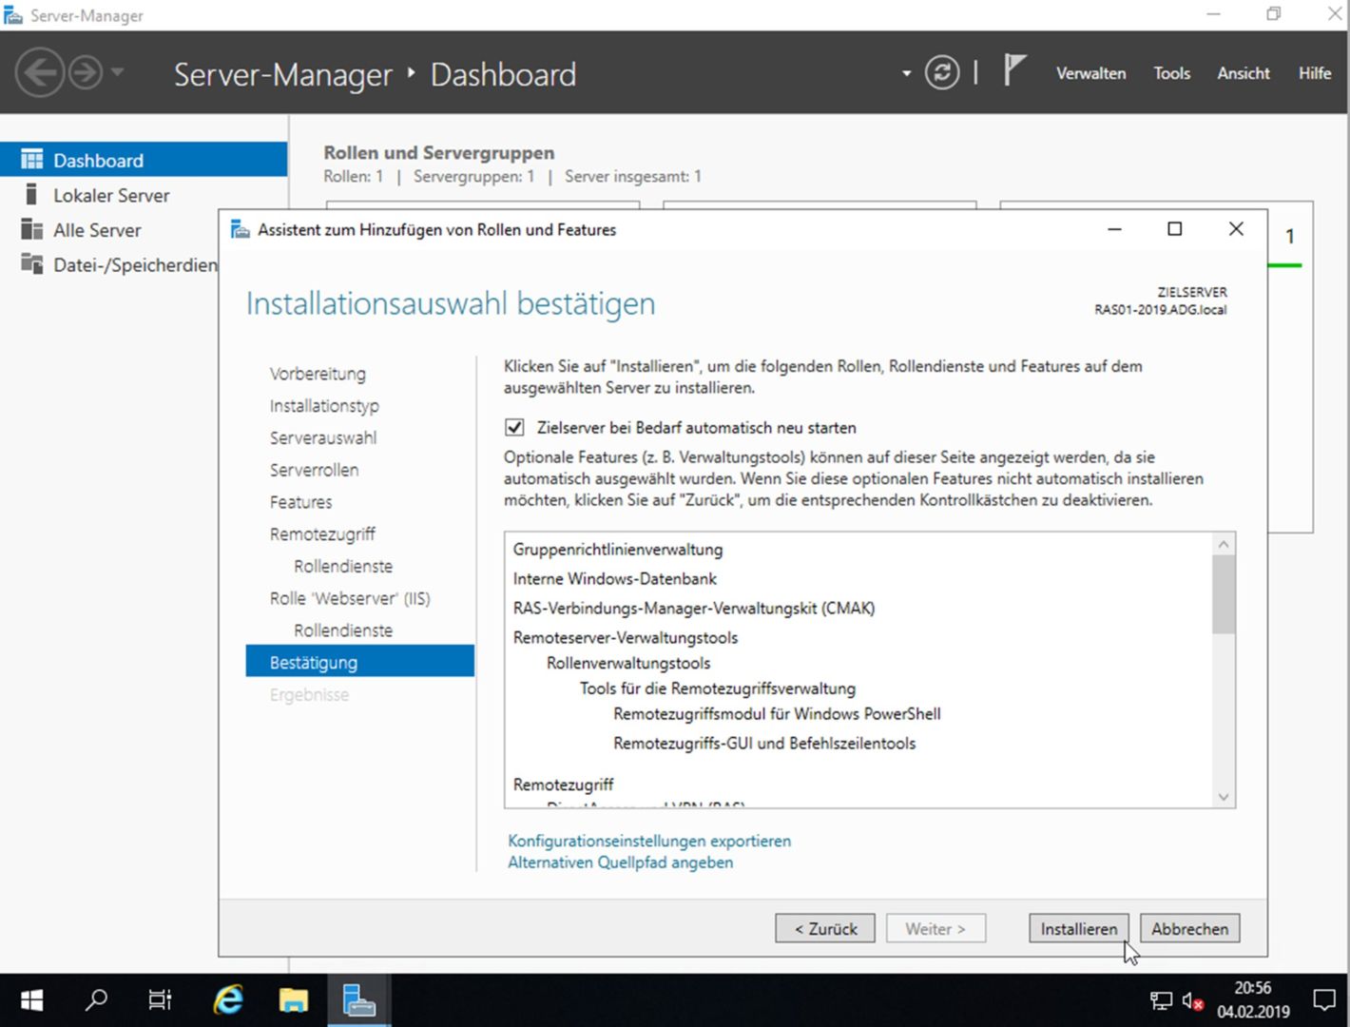Click Konfigurationseinstellungen exportieren link
Image resolution: width=1350 pixels, height=1027 pixels.
pos(649,841)
